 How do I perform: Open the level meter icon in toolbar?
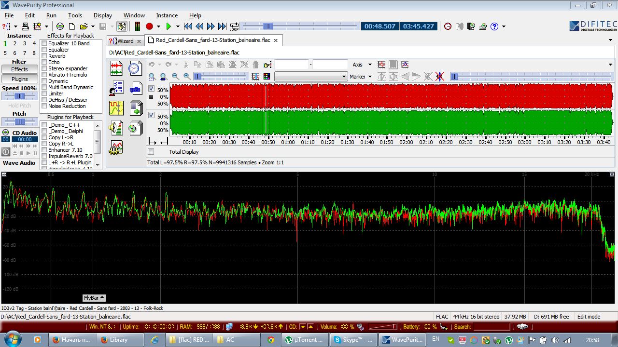click(x=138, y=27)
